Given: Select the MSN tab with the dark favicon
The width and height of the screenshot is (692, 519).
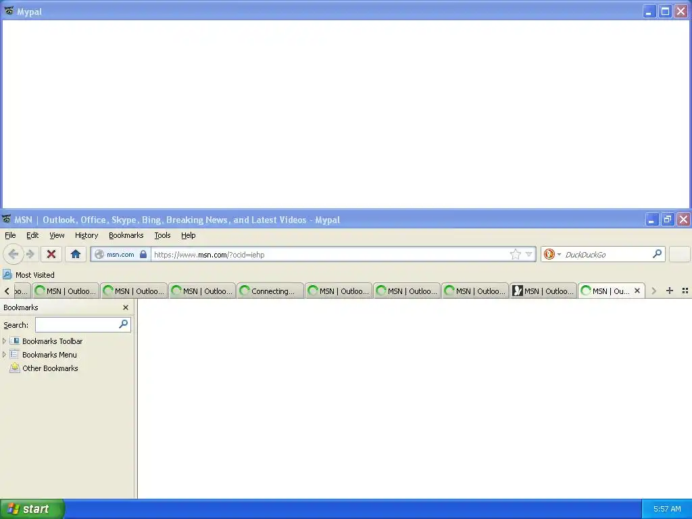Looking at the screenshot, I should tap(543, 291).
